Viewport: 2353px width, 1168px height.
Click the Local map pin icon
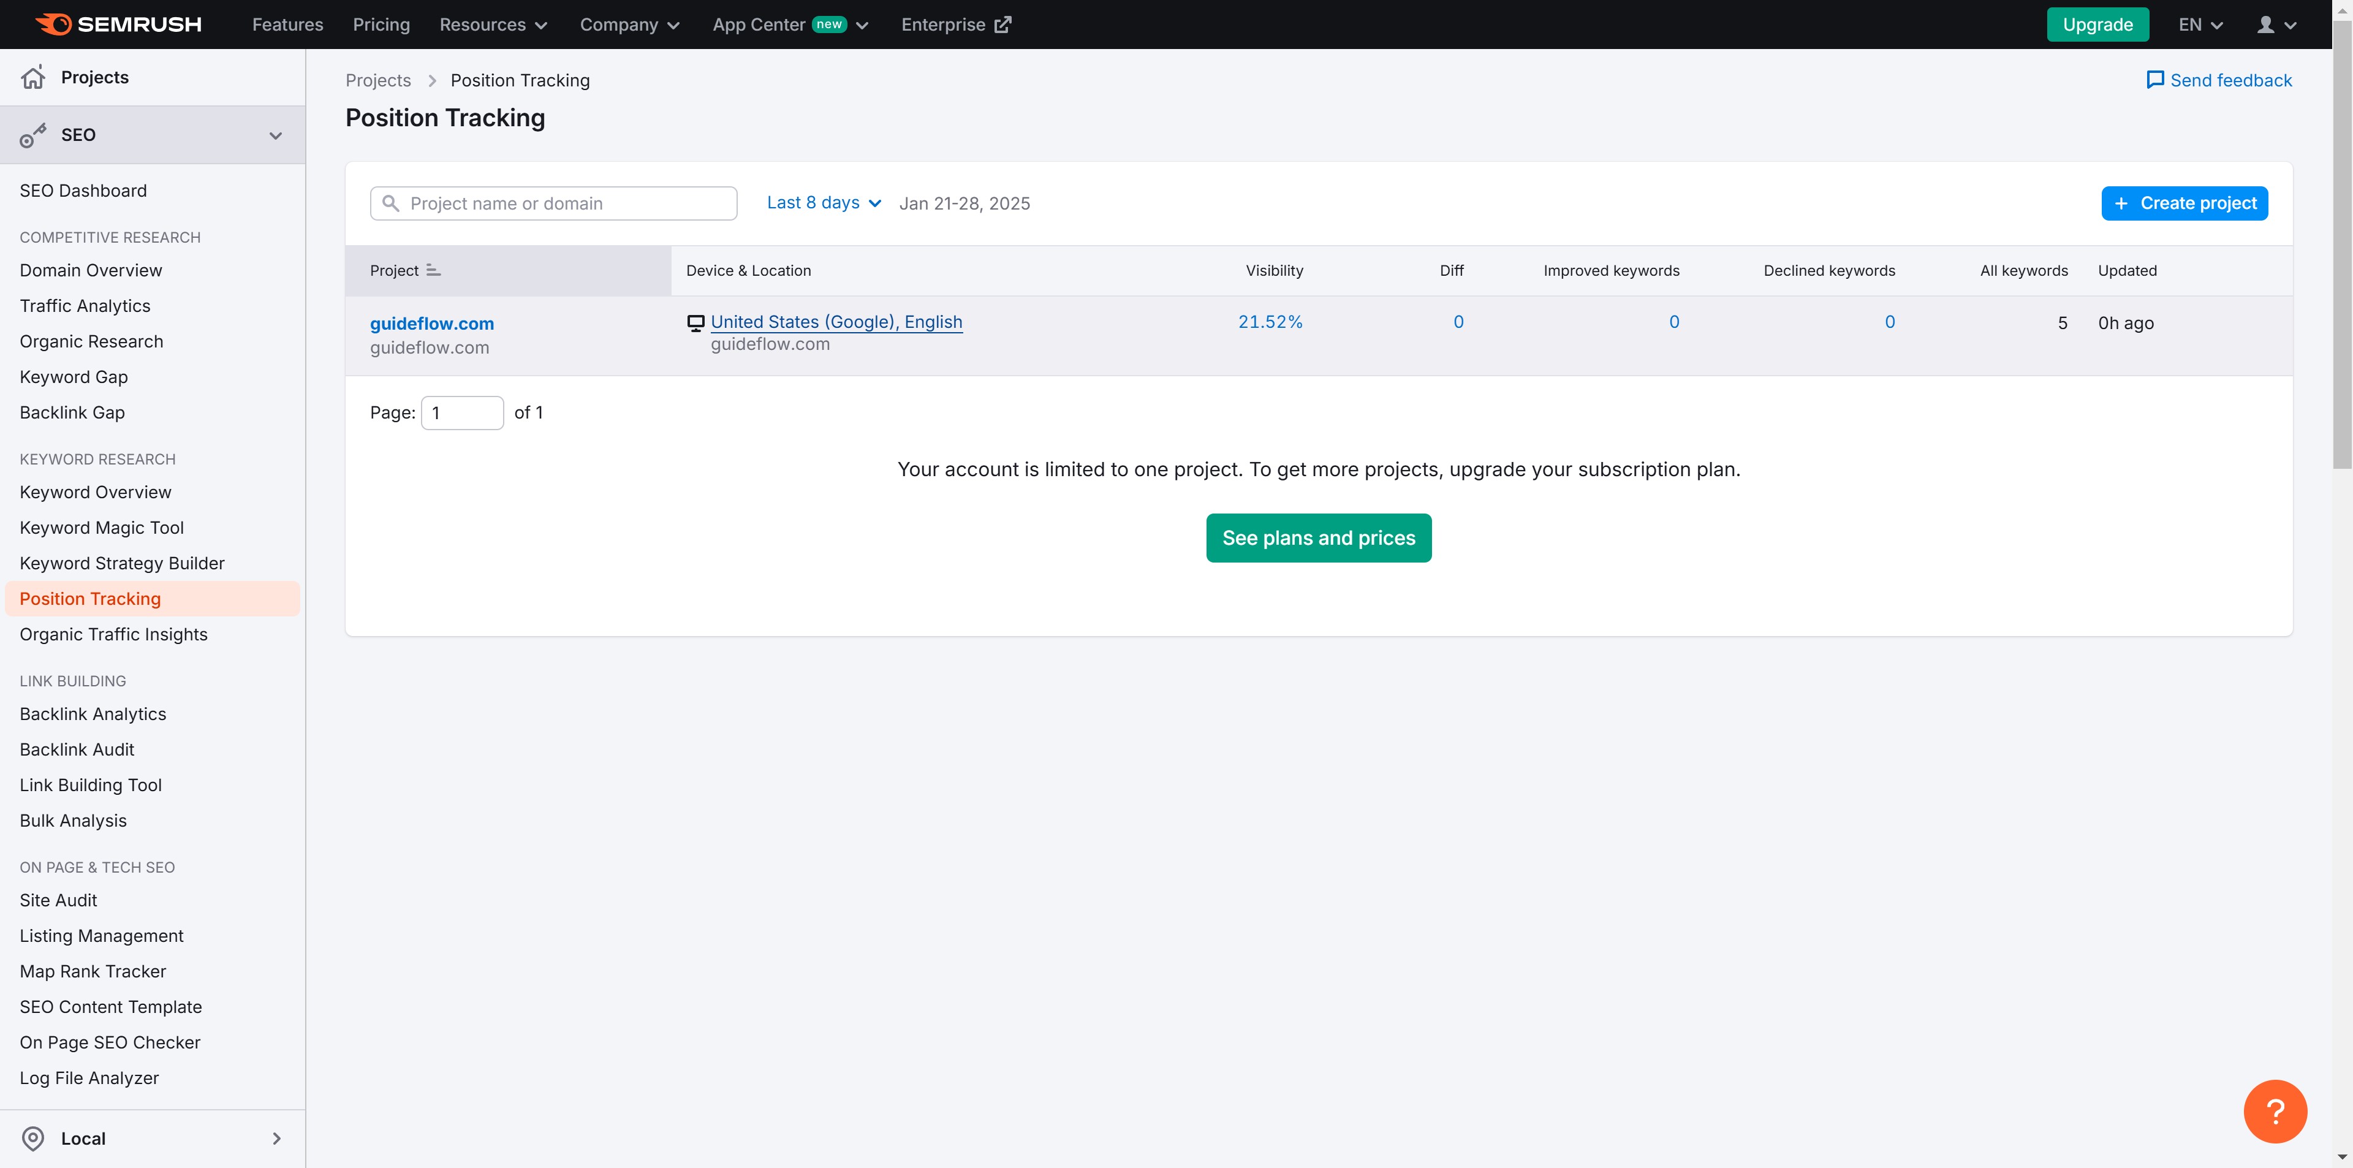(x=33, y=1138)
